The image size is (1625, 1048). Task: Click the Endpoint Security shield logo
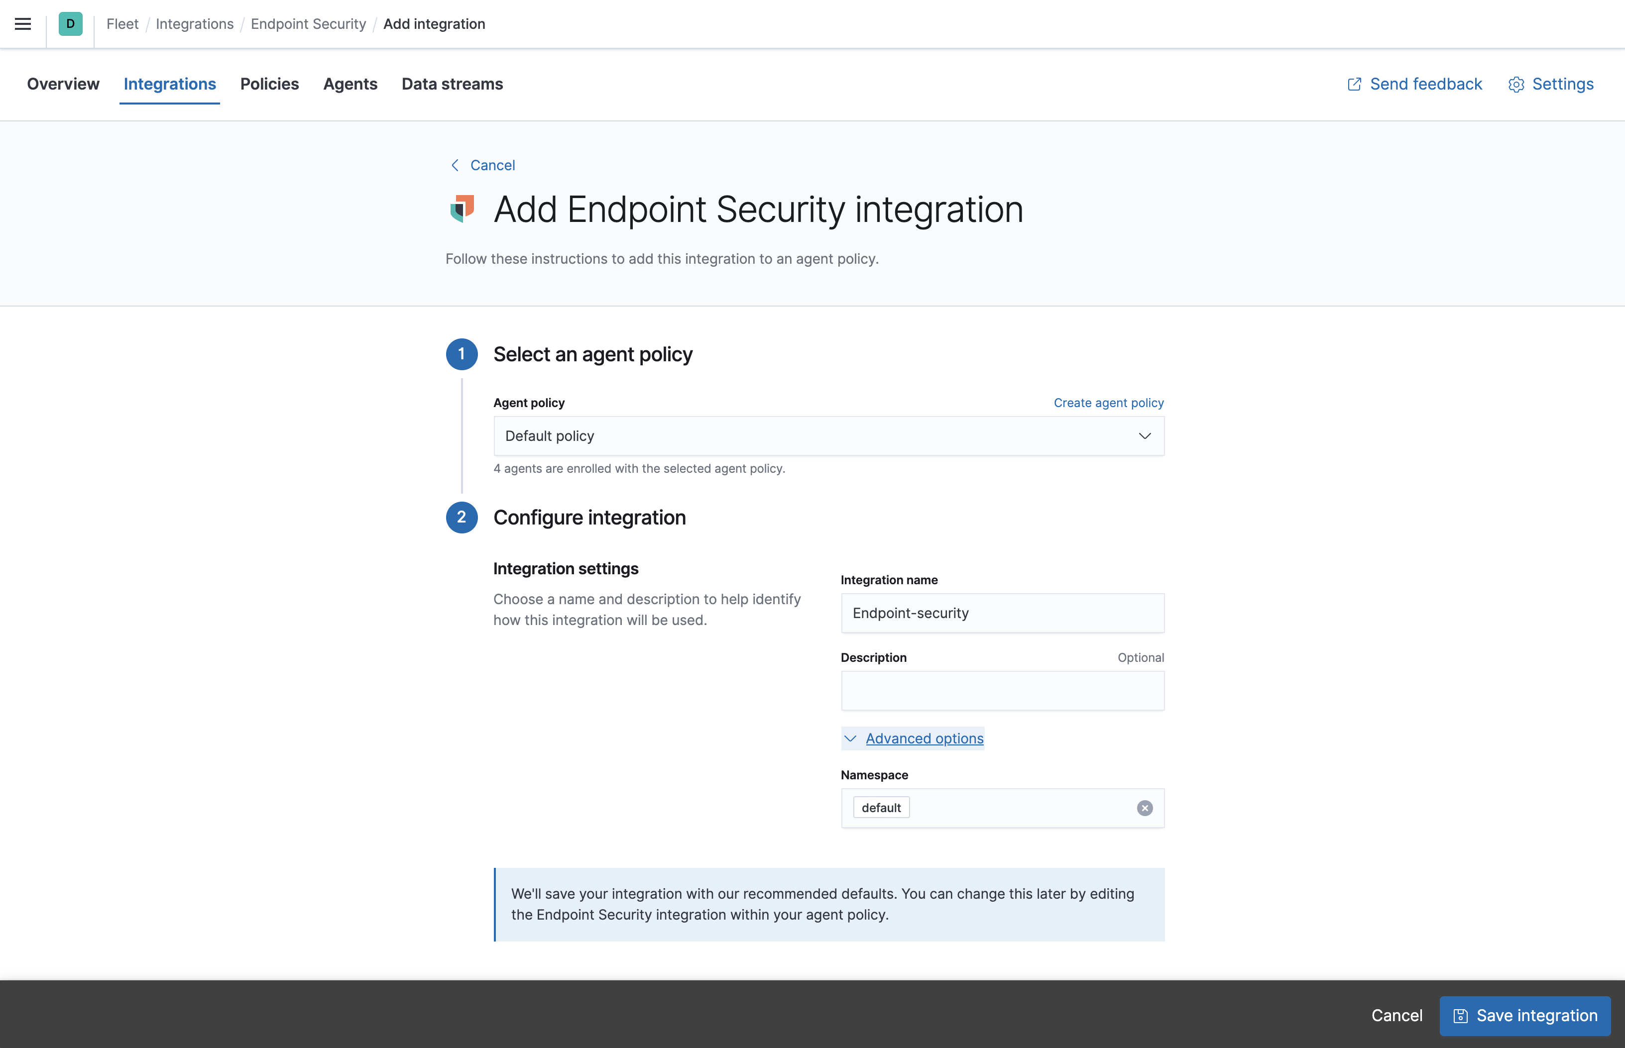(462, 210)
